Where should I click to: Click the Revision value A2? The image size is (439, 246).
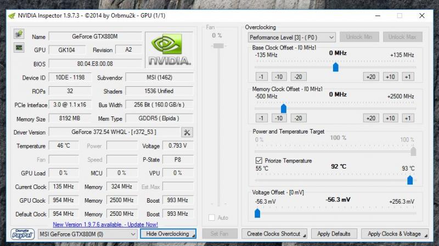(x=128, y=50)
